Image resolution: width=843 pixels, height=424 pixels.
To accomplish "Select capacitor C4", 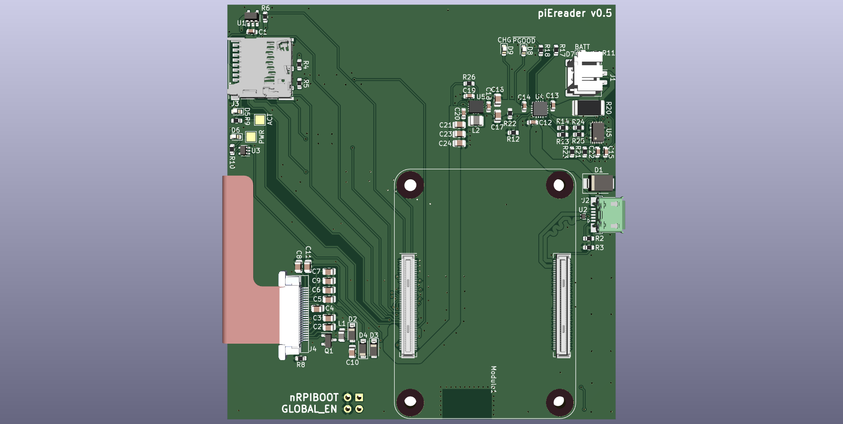I will tap(318, 309).
